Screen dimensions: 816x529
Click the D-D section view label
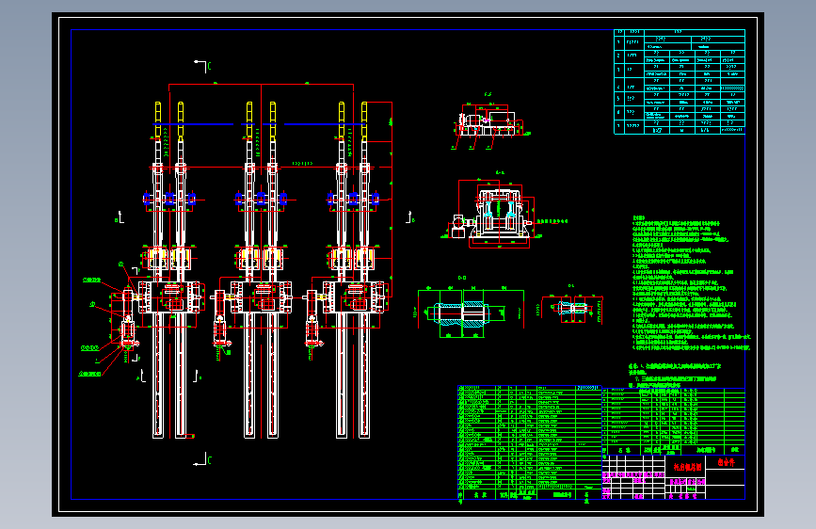coord(461,278)
